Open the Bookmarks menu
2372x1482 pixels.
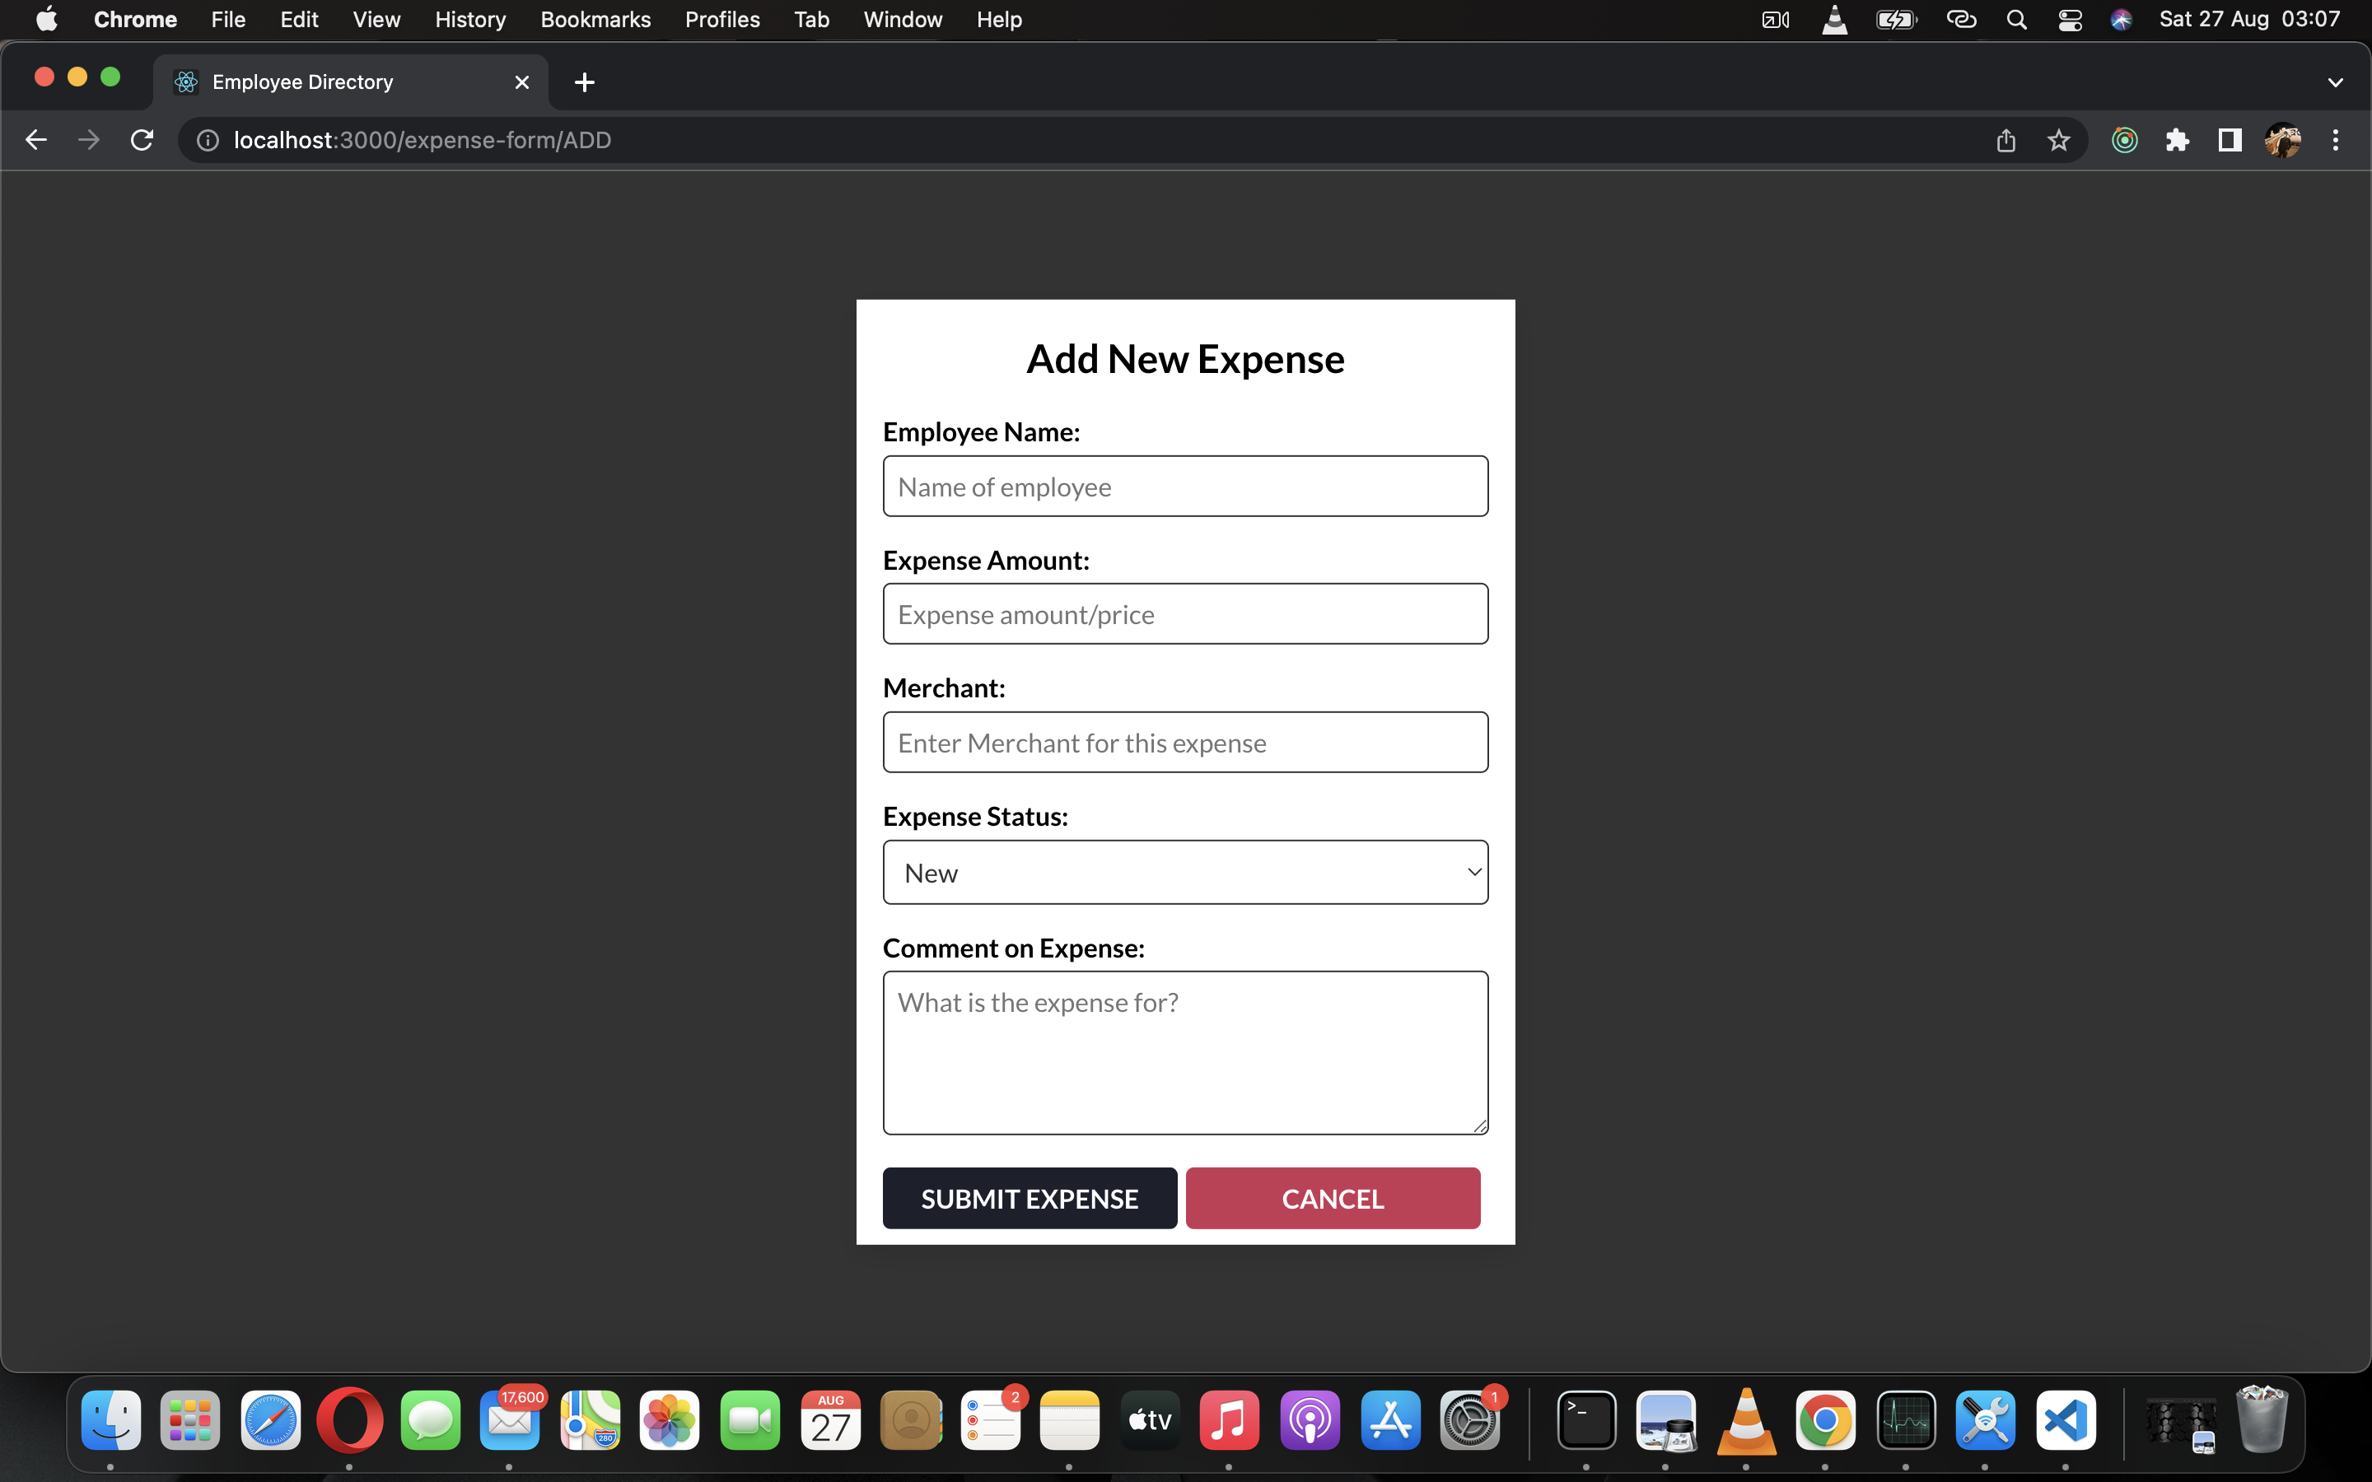click(x=595, y=19)
